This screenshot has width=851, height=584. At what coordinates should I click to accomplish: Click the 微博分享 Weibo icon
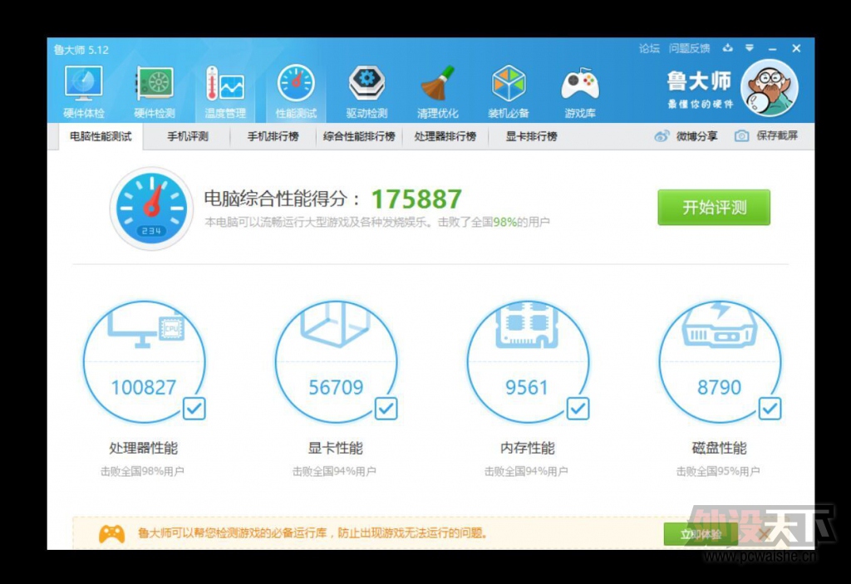(662, 136)
